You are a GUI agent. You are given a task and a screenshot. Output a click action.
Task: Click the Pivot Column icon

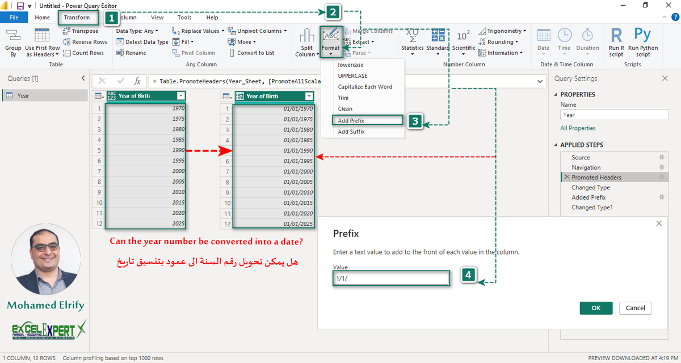[x=176, y=53]
